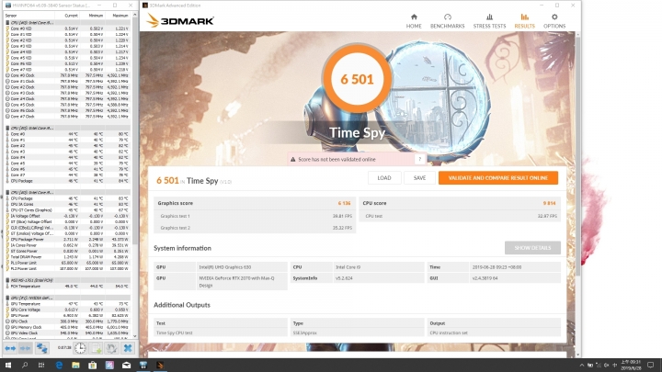Viewport: 662px width, 372px height.
Task: Select the IA Voltage Offset row
Action: 67,216
